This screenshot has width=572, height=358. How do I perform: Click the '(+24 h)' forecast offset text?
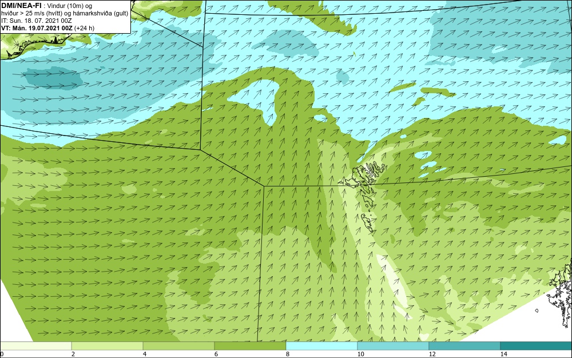[x=84, y=28]
